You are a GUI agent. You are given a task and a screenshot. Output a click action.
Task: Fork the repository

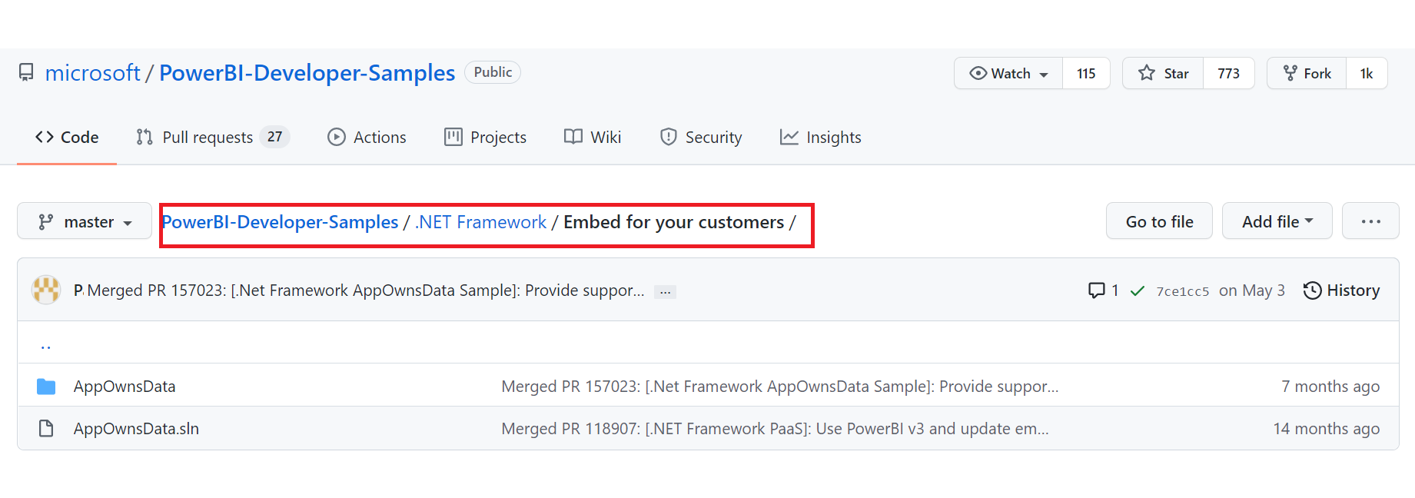point(1307,74)
